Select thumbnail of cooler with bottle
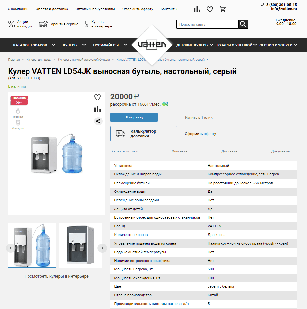Screen dimensions: 307x309 click(32, 245)
